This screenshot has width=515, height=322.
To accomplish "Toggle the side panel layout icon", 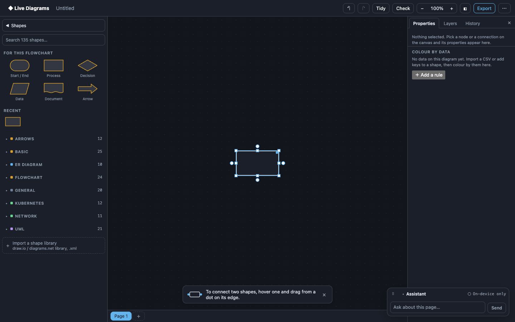I will click(465, 8).
